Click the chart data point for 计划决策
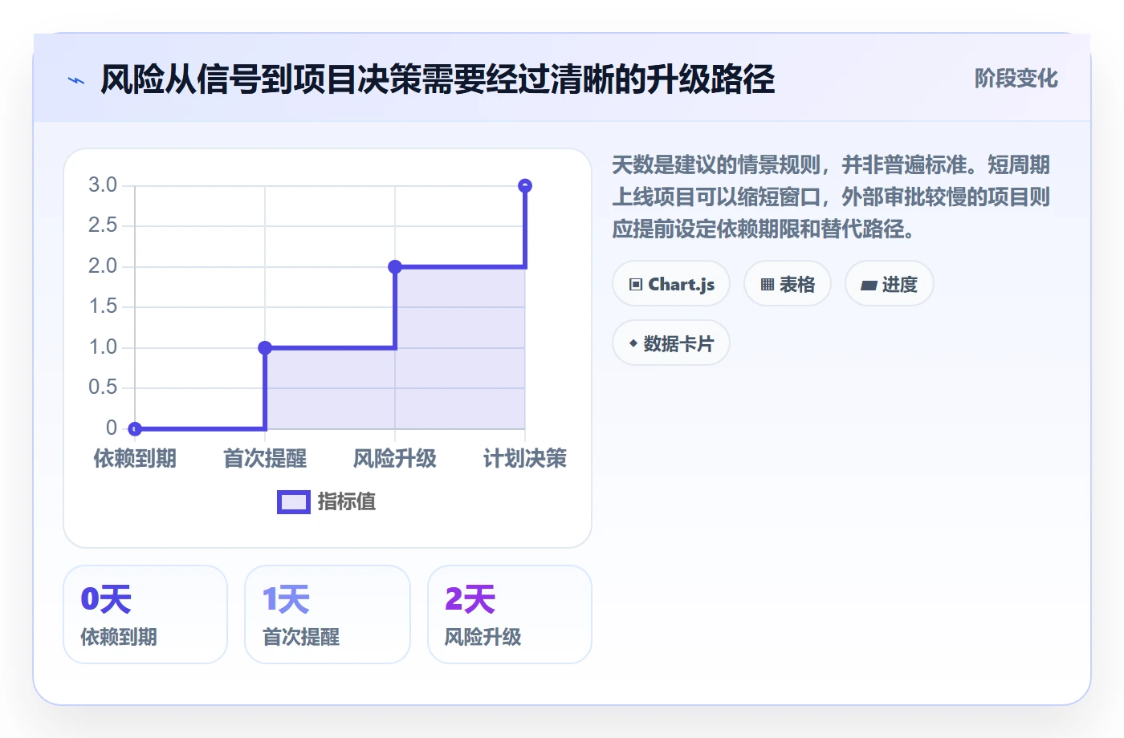 tap(525, 185)
